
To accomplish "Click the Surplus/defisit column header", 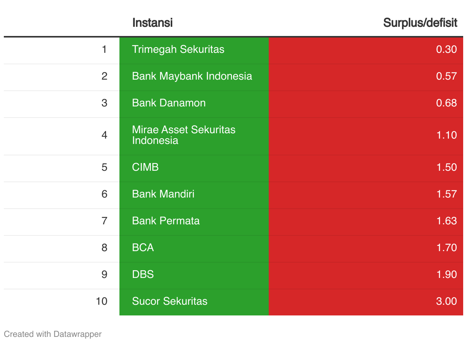I will (420, 23).
